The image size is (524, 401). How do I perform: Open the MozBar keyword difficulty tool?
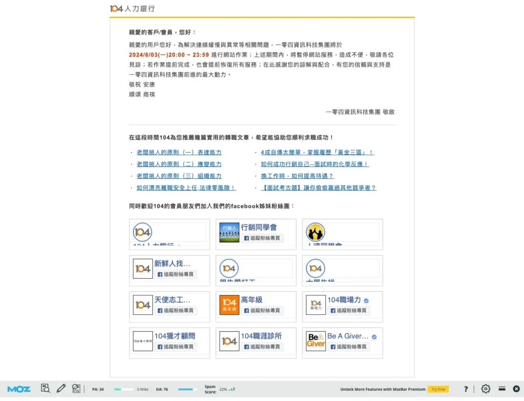(76, 389)
